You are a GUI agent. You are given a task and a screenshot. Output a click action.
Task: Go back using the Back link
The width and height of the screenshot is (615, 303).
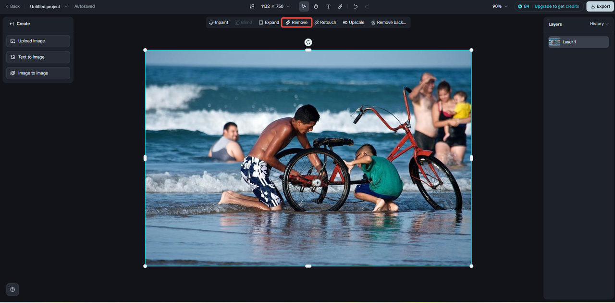(x=13, y=6)
